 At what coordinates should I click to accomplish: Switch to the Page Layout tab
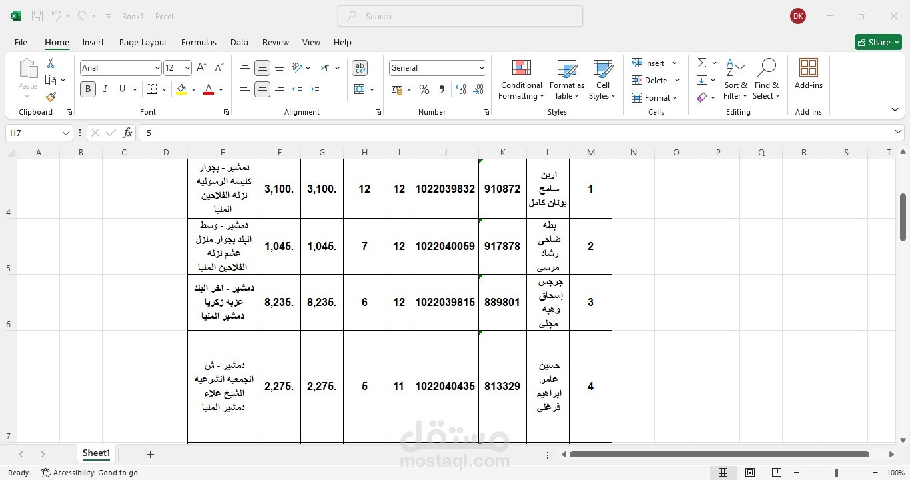tap(143, 42)
